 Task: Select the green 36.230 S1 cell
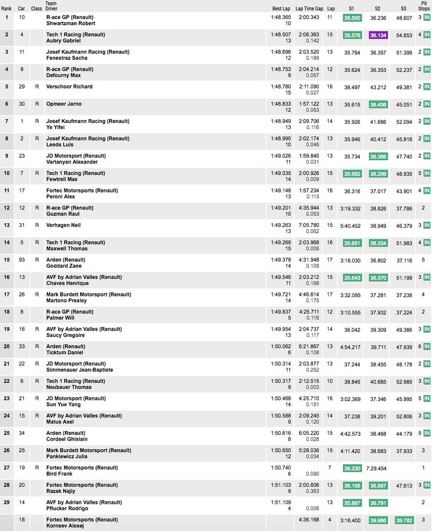(353, 468)
